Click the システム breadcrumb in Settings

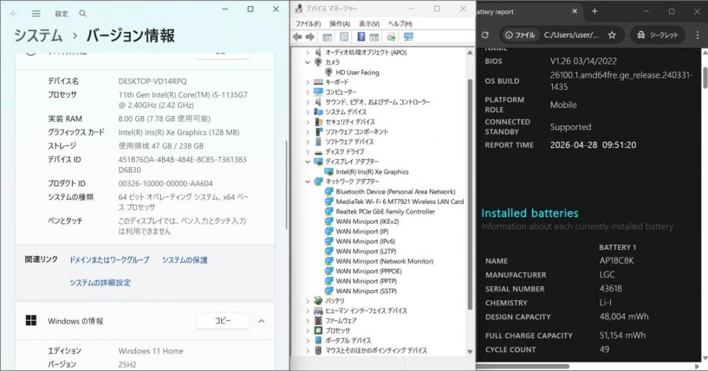point(38,35)
